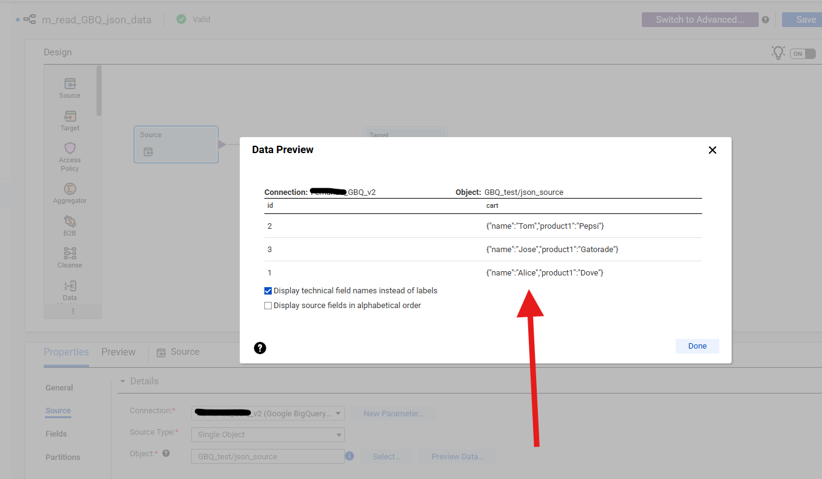Open help next to Switch to Advanced
The width and height of the screenshot is (822, 479).
point(765,20)
